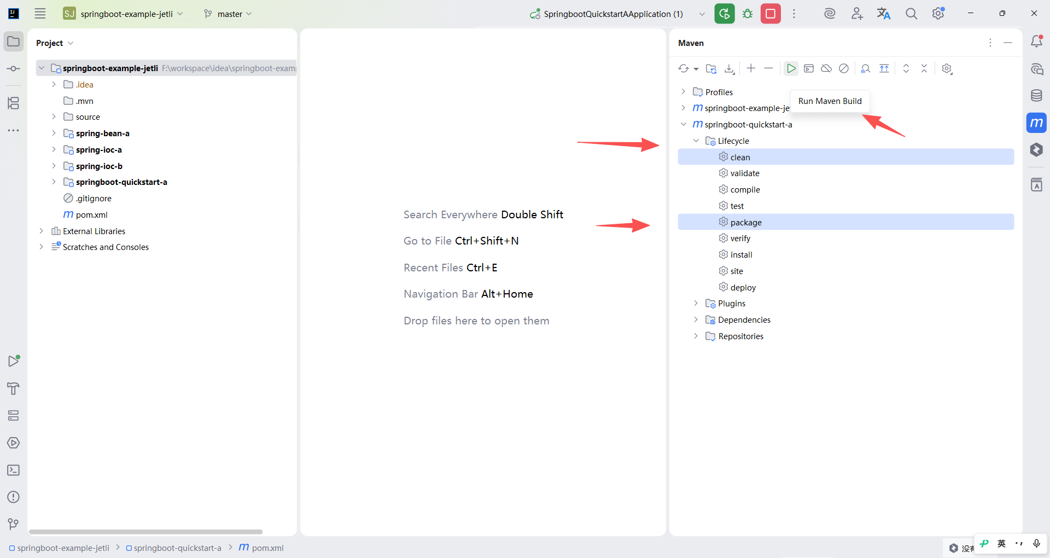Remove the selected Maven project with minus icon
The width and height of the screenshot is (1050, 558).
coord(768,68)
